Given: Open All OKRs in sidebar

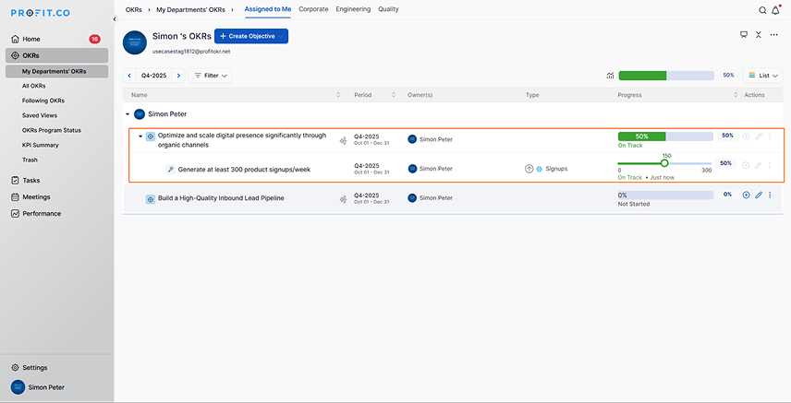Looking at the screenshot, I should (x=34, y=86).
